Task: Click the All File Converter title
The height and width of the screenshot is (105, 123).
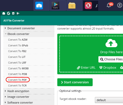Action: [14, 21]
